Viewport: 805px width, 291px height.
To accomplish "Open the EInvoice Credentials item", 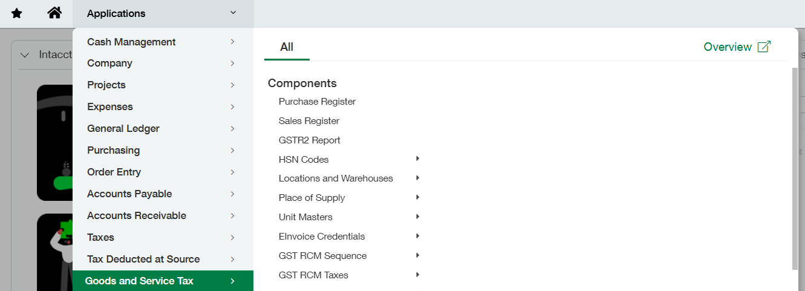I will pyautogui.click(x=321, y=237).
